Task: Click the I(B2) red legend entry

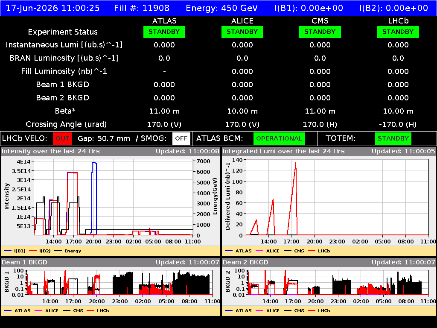Action: [x=40, y=251]
